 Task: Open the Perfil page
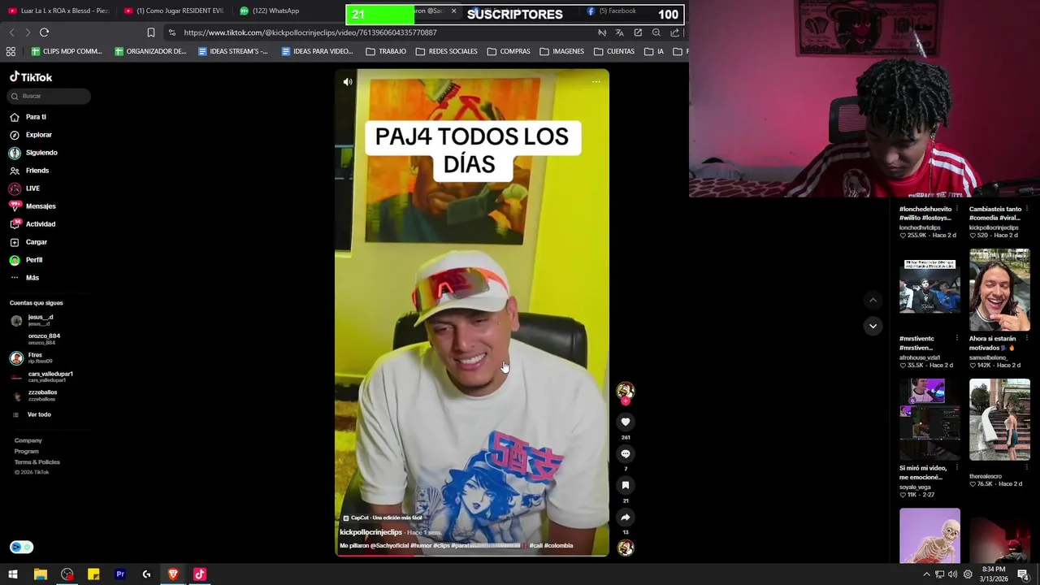(26, 260)
